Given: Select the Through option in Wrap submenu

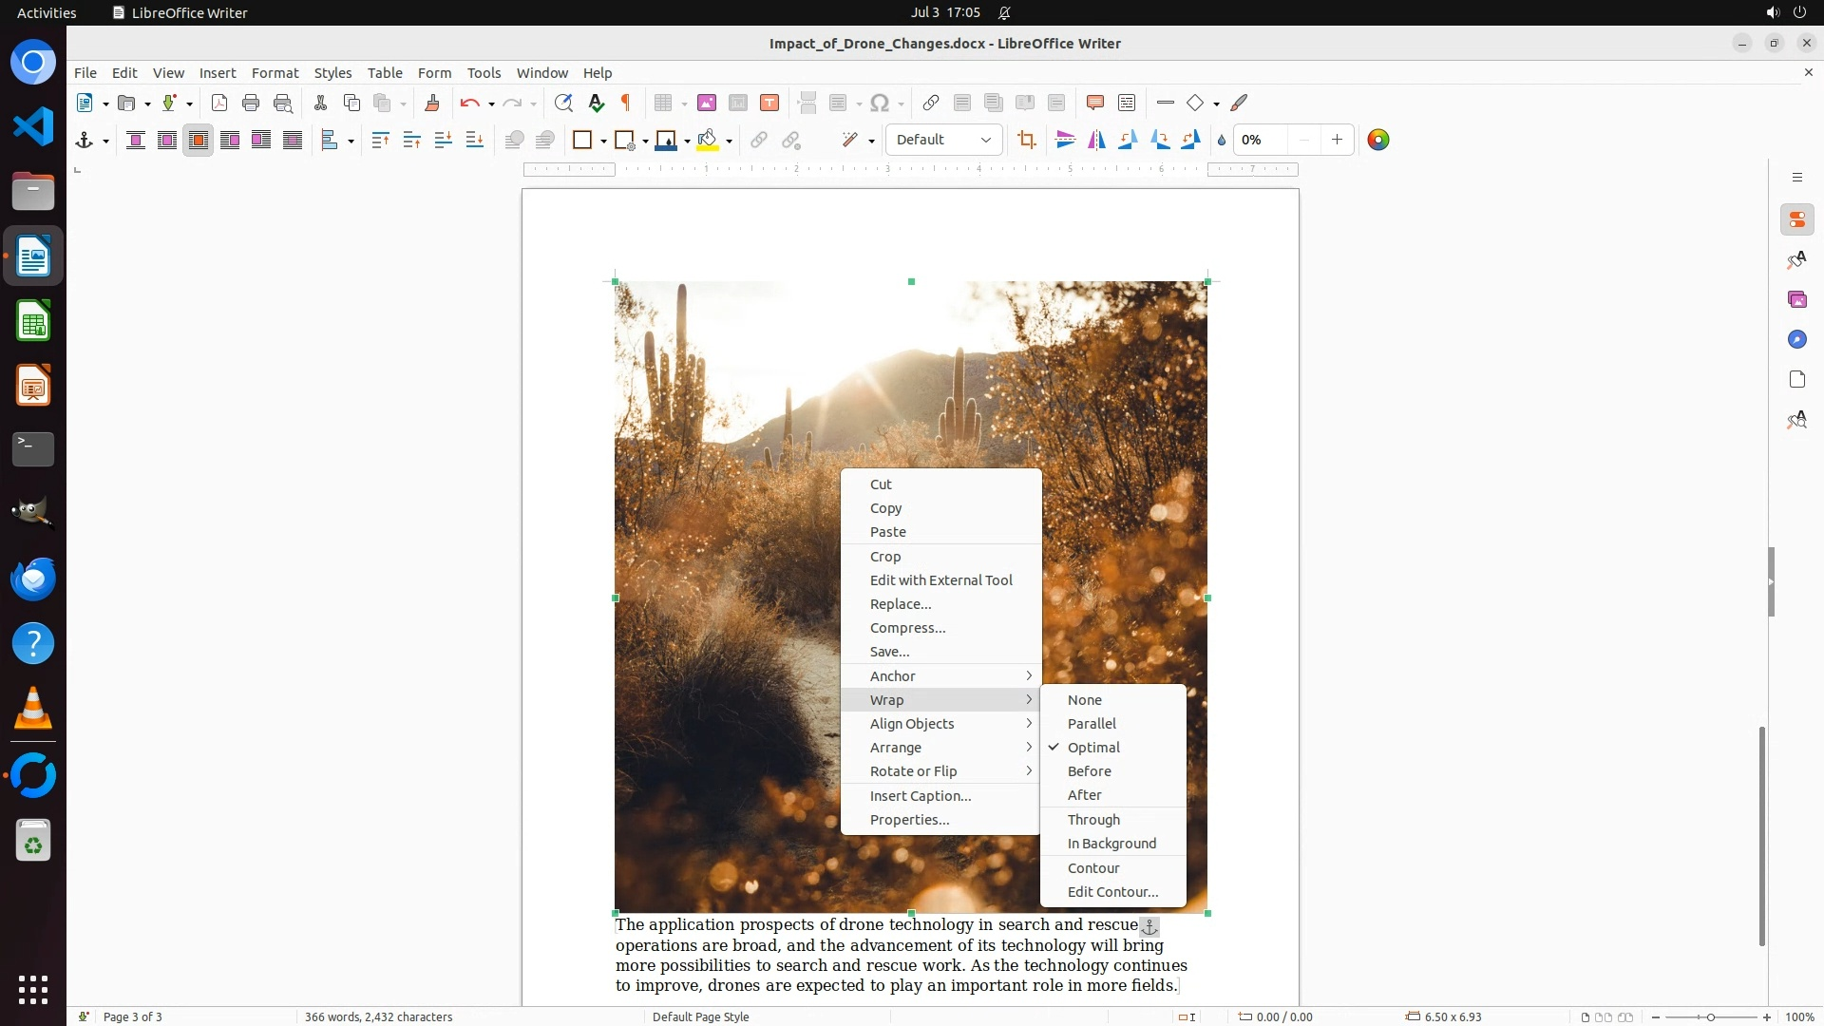Looking at the screenshot, I should coord(1093,819).
